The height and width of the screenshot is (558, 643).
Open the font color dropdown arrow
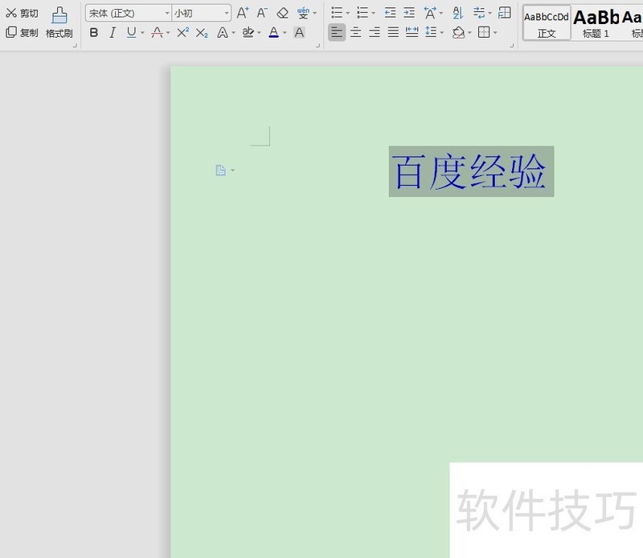tap(285, 33)
